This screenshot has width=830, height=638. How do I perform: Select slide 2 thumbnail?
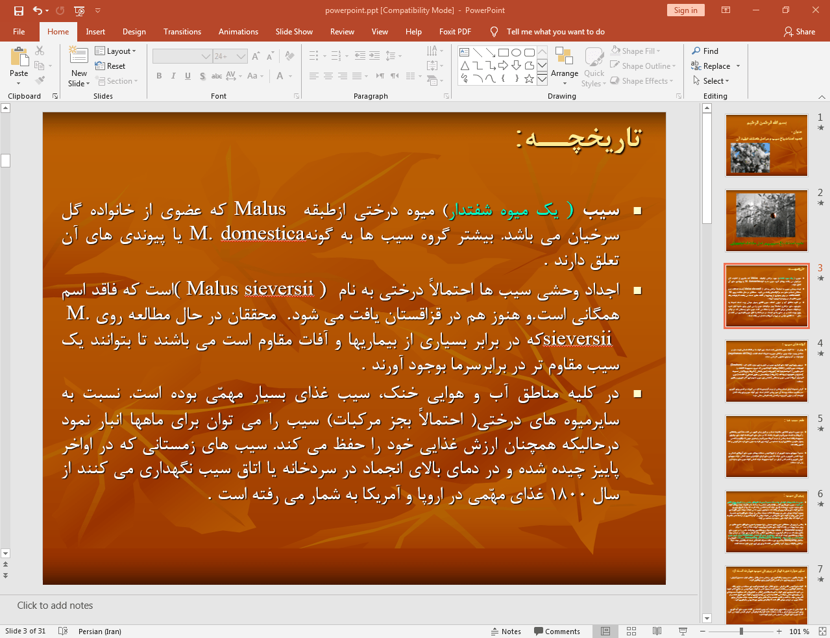coord(766,221)
